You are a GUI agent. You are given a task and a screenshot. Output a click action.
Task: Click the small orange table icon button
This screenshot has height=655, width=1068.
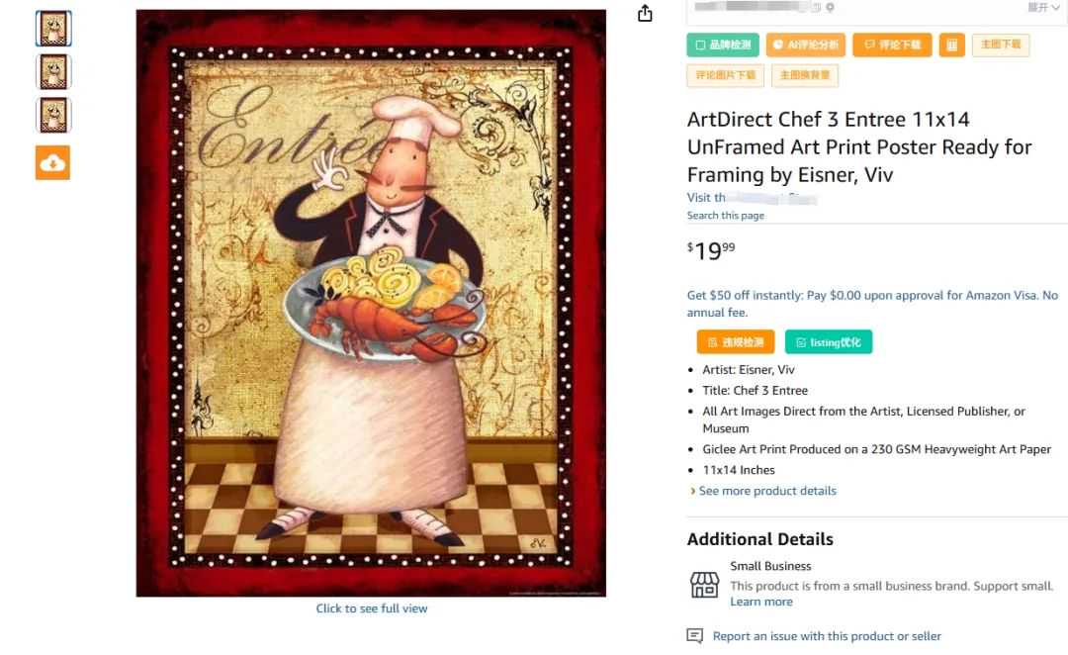952,45
